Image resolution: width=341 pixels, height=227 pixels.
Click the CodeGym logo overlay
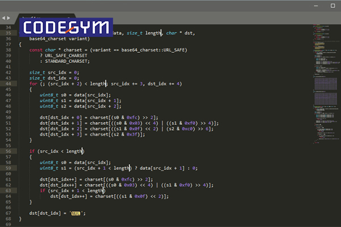(66, 27)
